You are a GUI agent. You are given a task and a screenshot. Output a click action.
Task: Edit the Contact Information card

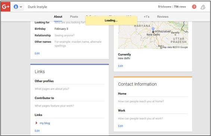click(x=120, y=126)
